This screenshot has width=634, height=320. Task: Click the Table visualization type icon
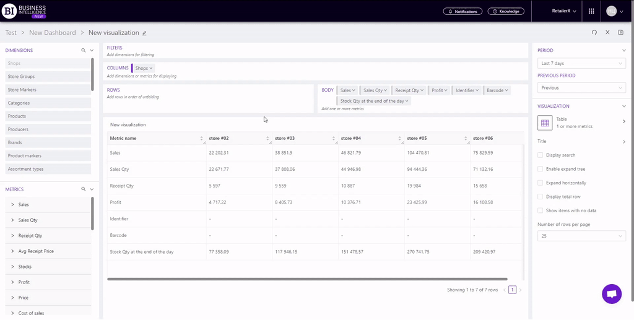545,123
